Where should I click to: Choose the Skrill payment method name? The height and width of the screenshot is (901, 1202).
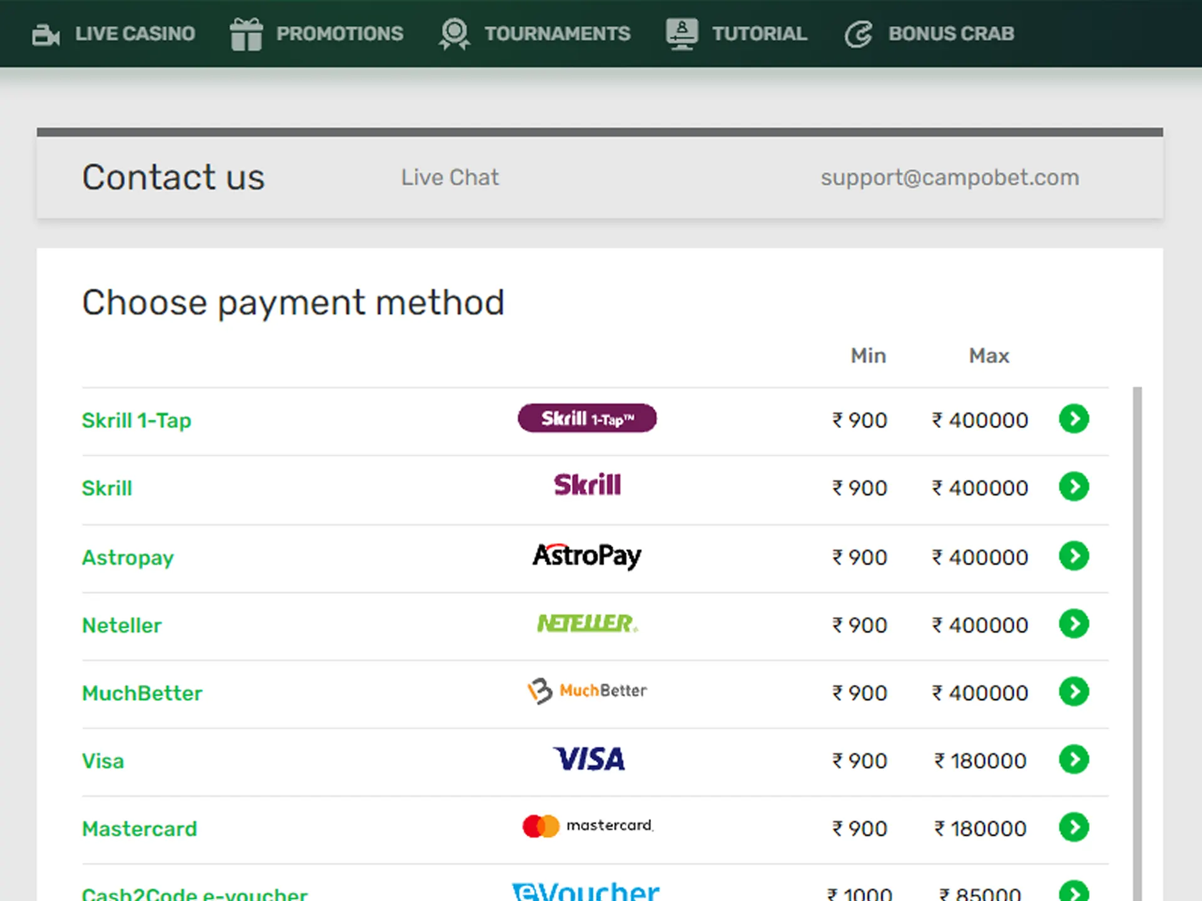107,488
